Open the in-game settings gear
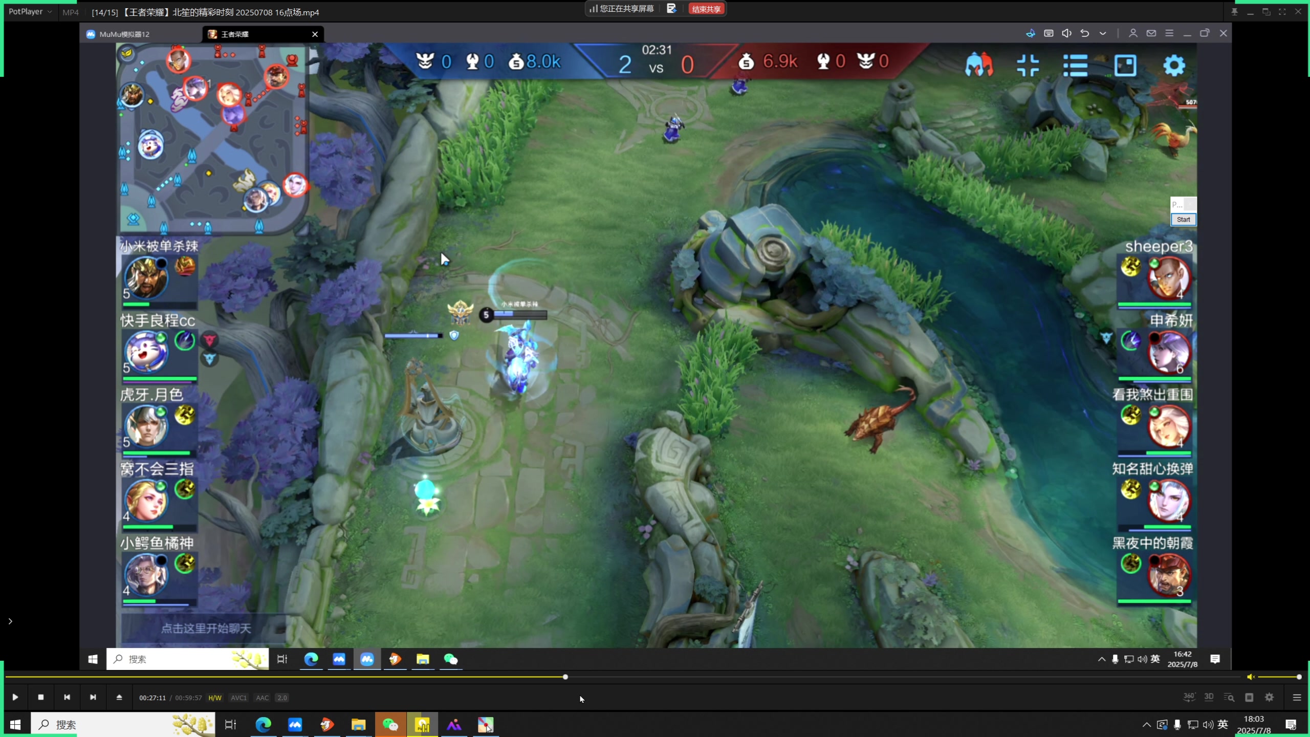1310x737 pixels. click(1174, 66)
